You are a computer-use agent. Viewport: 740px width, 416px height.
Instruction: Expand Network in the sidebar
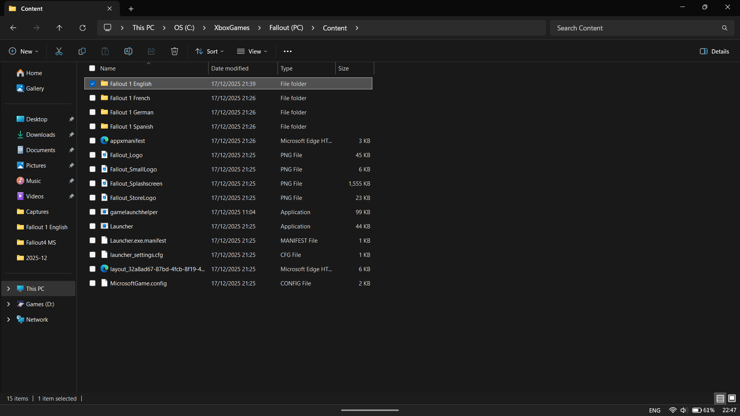point(8,319)
